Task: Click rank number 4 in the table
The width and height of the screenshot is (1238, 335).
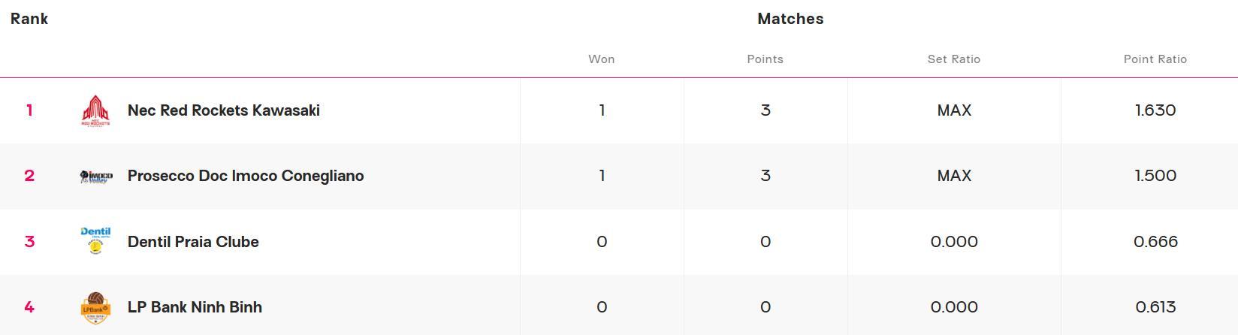Action: pyautogui.click(x=29, y=307)
